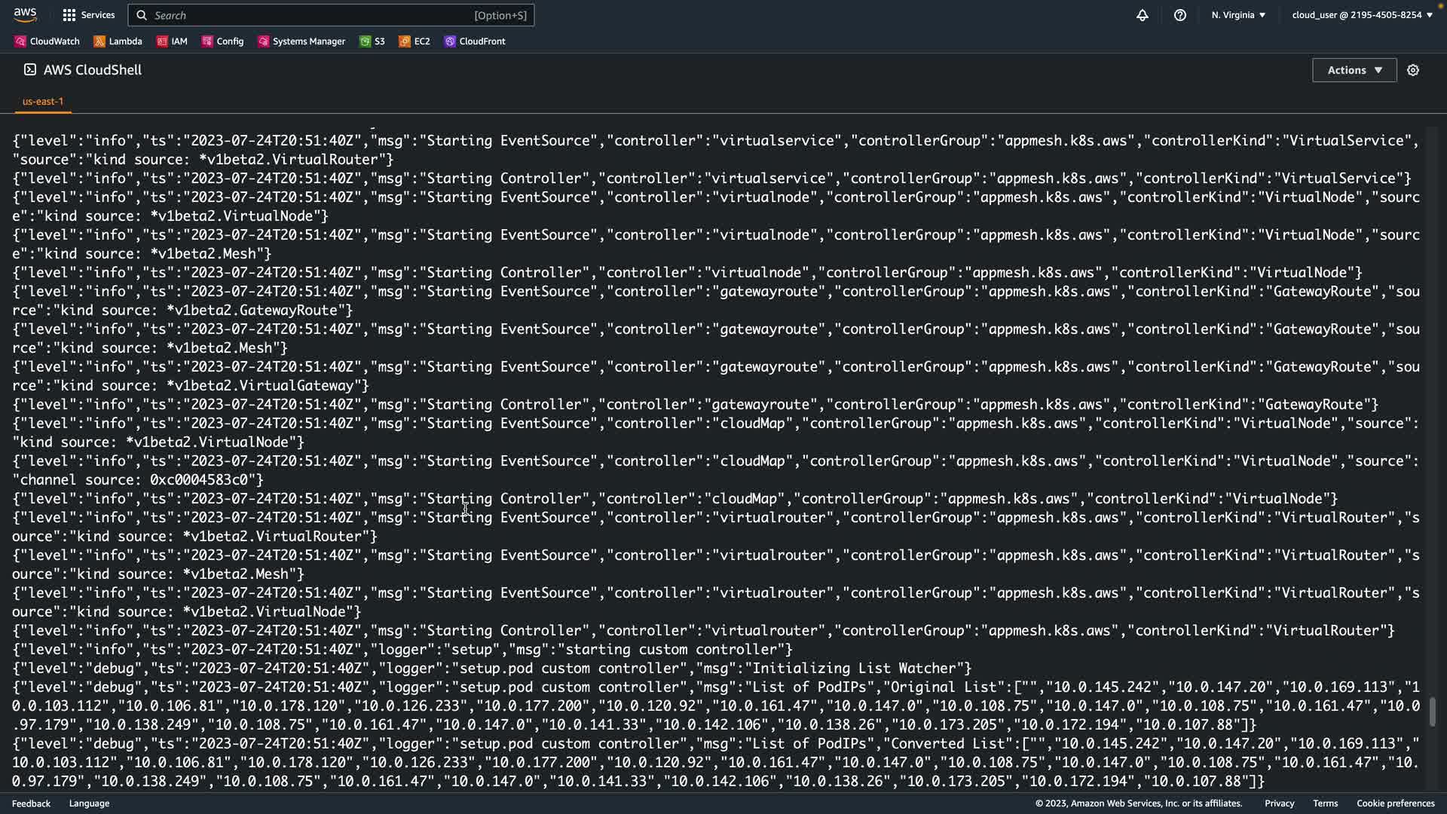Open the CloudWatch shortcut
The image size is (1447, 814).
tap(47, 41)
